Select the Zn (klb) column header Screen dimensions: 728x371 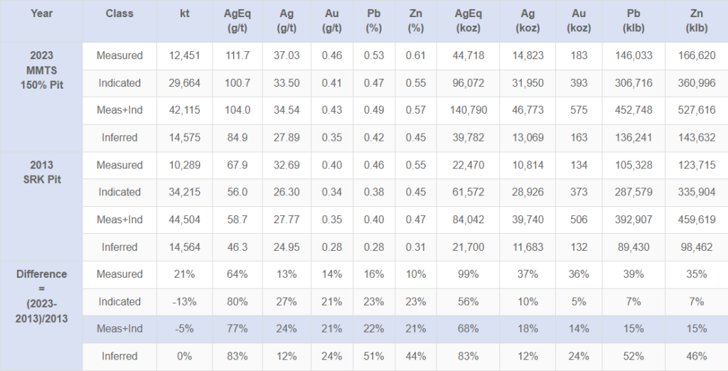(695, 21)
